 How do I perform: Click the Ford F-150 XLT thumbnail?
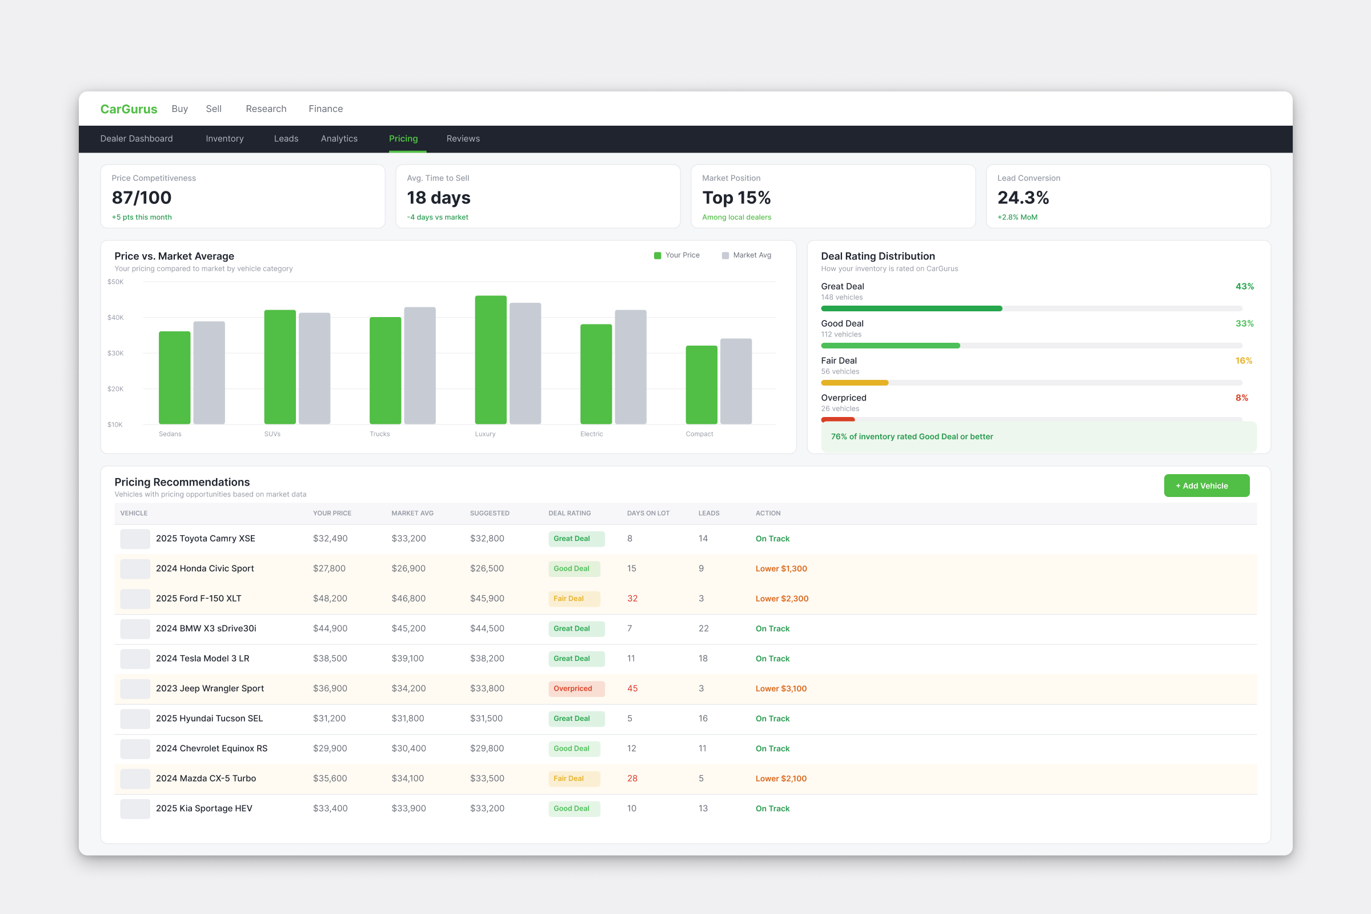pyautogui.click(x=135, y=599)
